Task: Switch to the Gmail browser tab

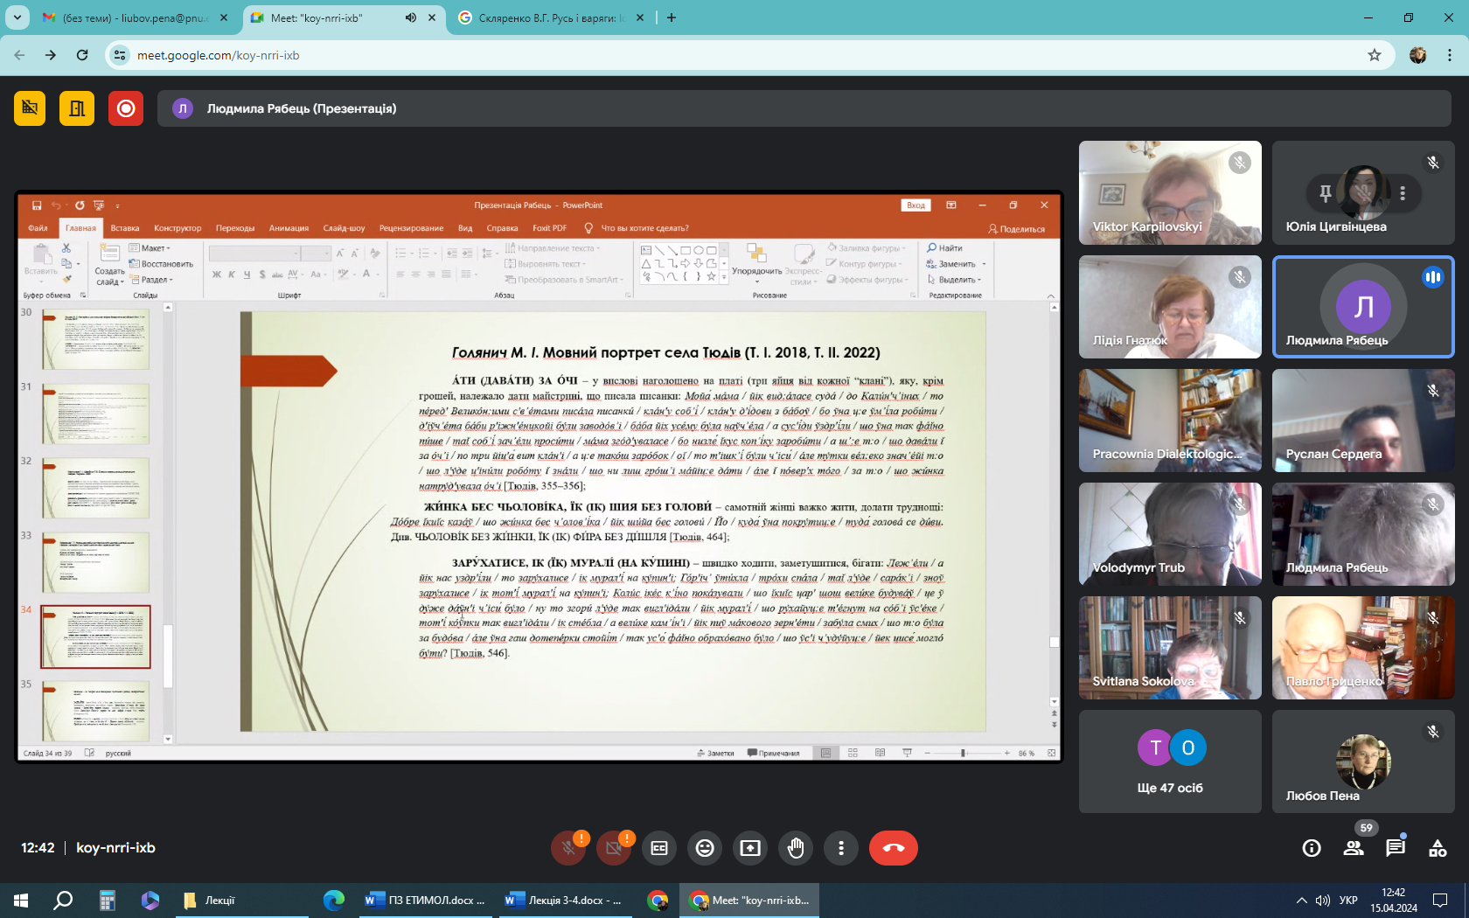Action: [x=131, y=17]
